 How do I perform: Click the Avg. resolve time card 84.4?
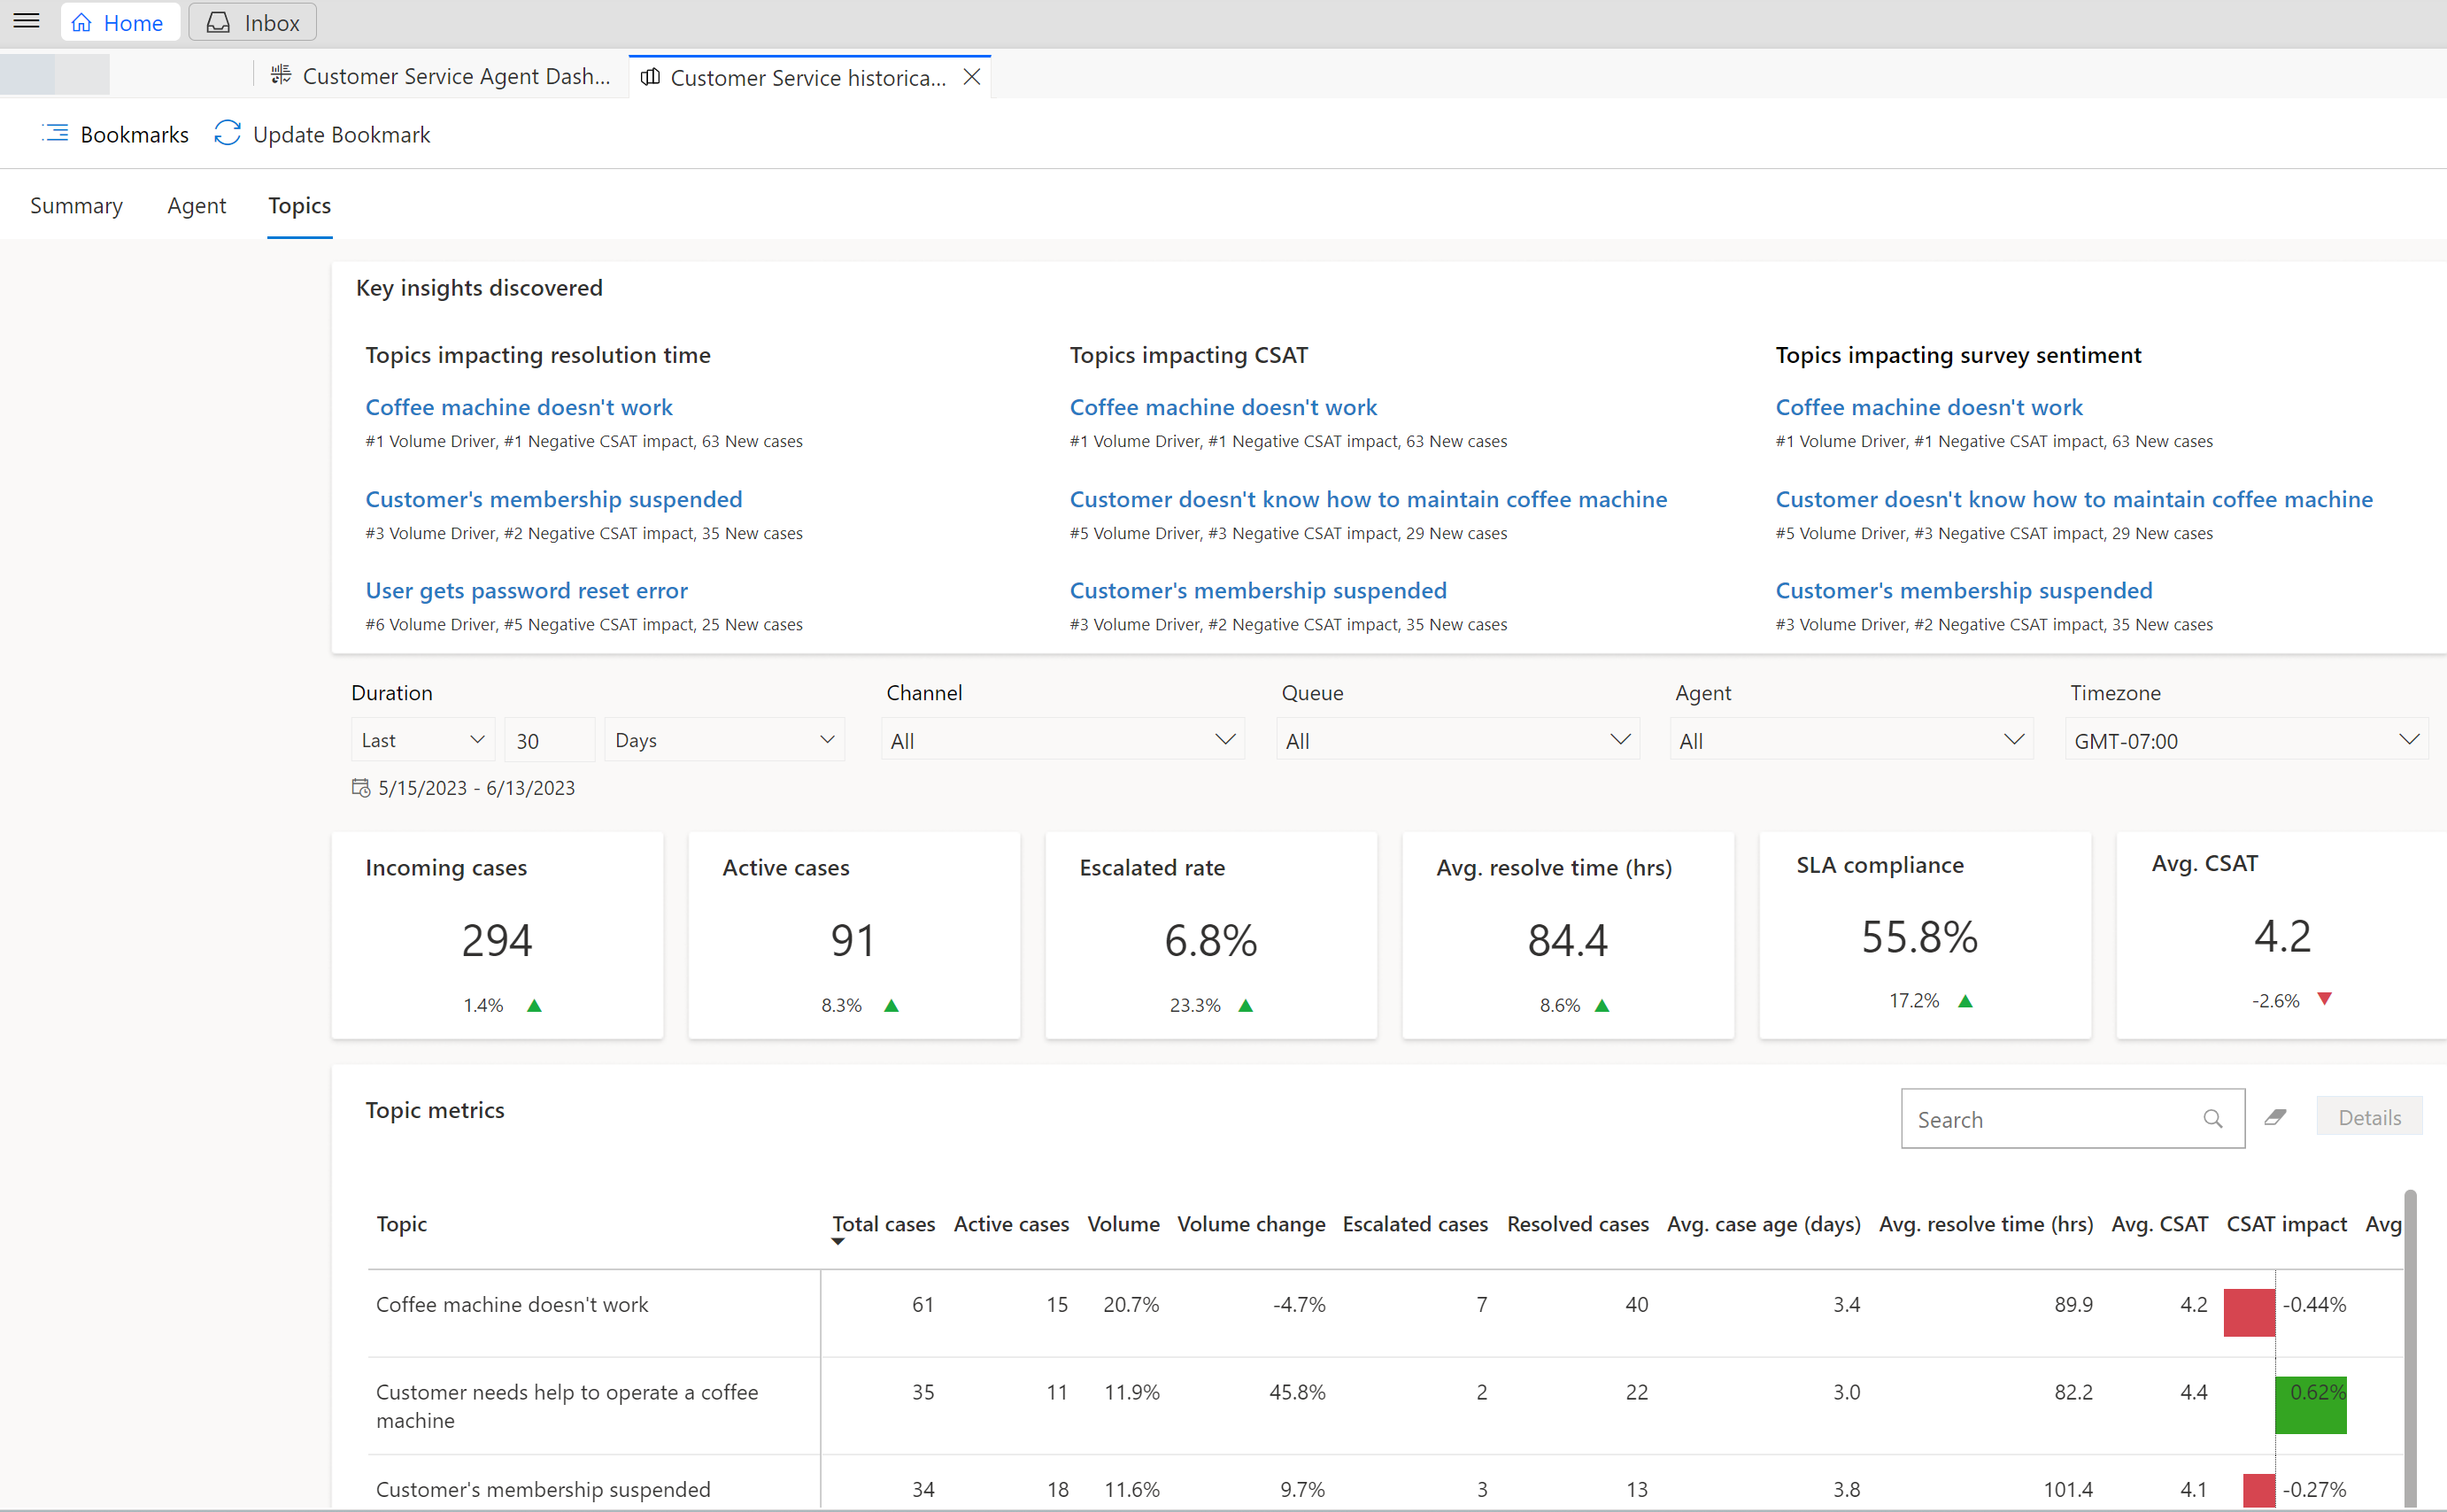coord(1567,940)
